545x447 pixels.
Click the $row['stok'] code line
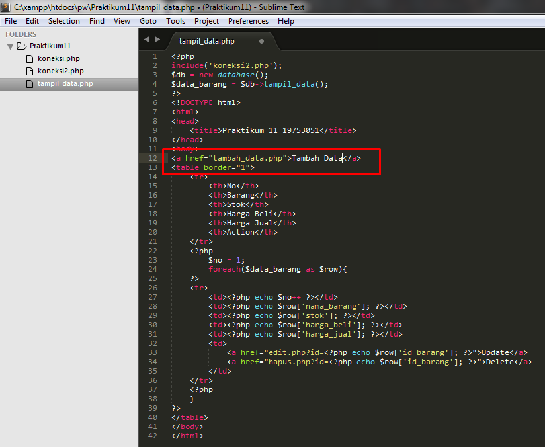pyautogui.click(x=292, y=315)
